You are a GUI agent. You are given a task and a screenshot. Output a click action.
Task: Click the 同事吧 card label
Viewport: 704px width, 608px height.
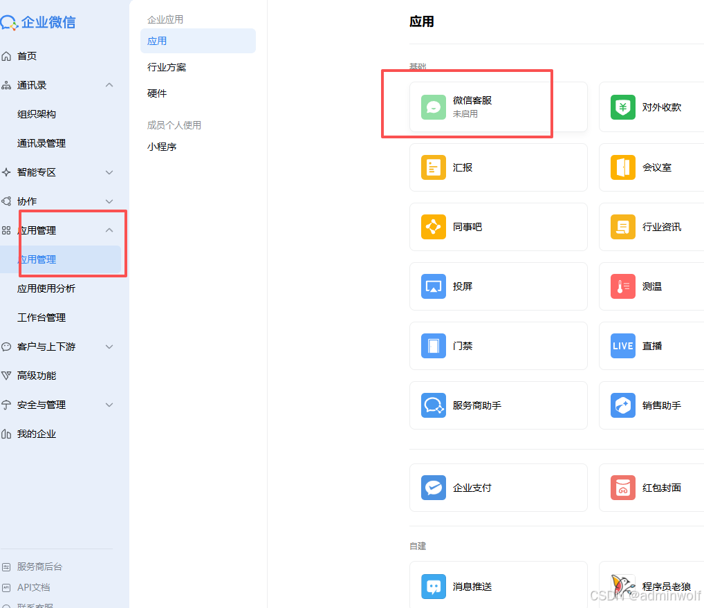(467, 227)
